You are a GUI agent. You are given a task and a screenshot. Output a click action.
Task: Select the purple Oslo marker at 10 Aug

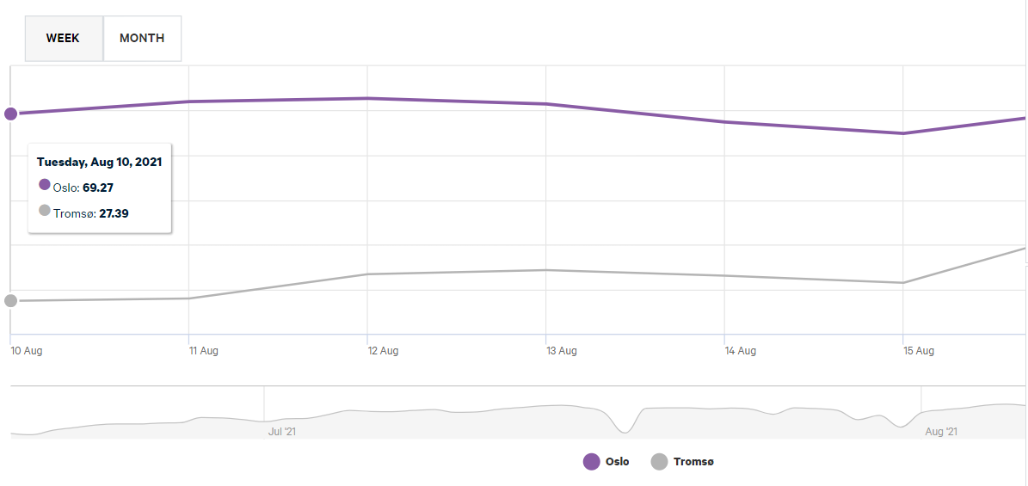click(x=11, y=114)
